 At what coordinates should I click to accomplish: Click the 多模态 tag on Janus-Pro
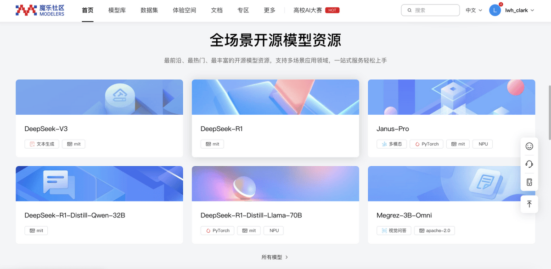point(392,144)
